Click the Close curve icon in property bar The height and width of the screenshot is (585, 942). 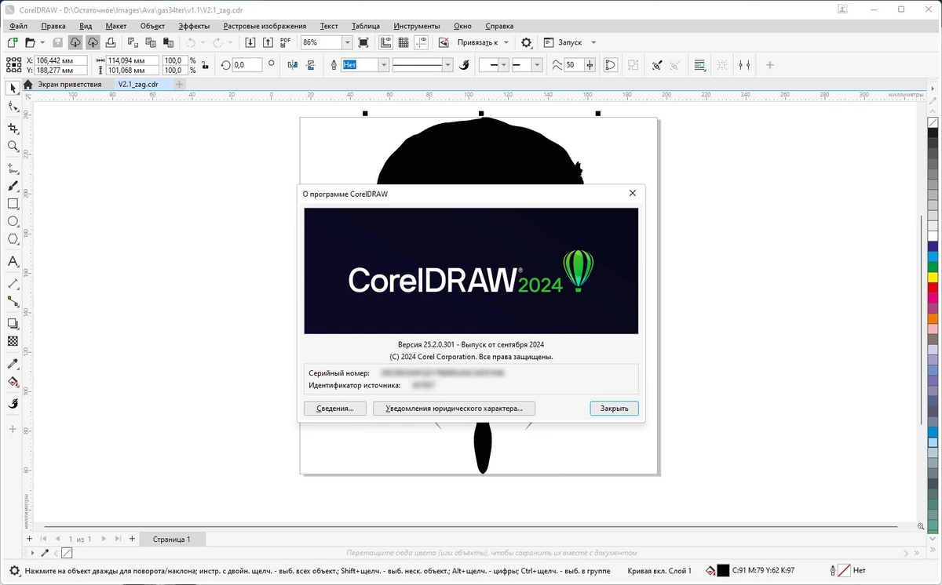[611, 65]
